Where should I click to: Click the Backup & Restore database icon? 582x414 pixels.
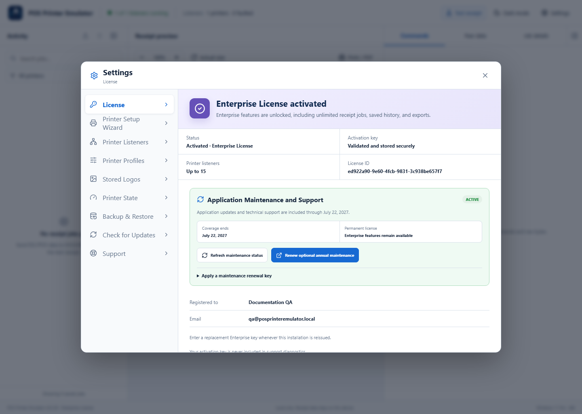tap(93, 216)
